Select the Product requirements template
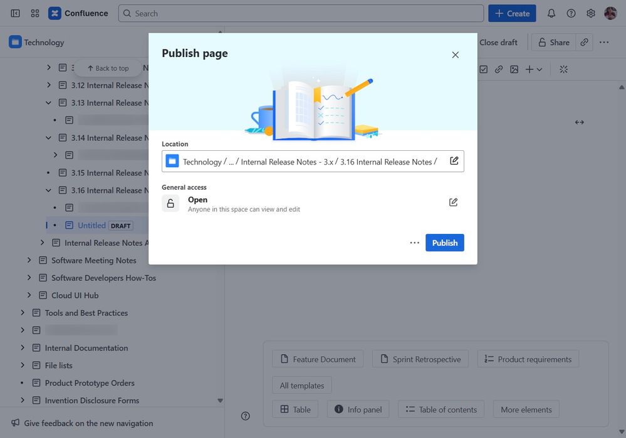The width and height of the screenshot is (626, 438). (x=528, y=359)
